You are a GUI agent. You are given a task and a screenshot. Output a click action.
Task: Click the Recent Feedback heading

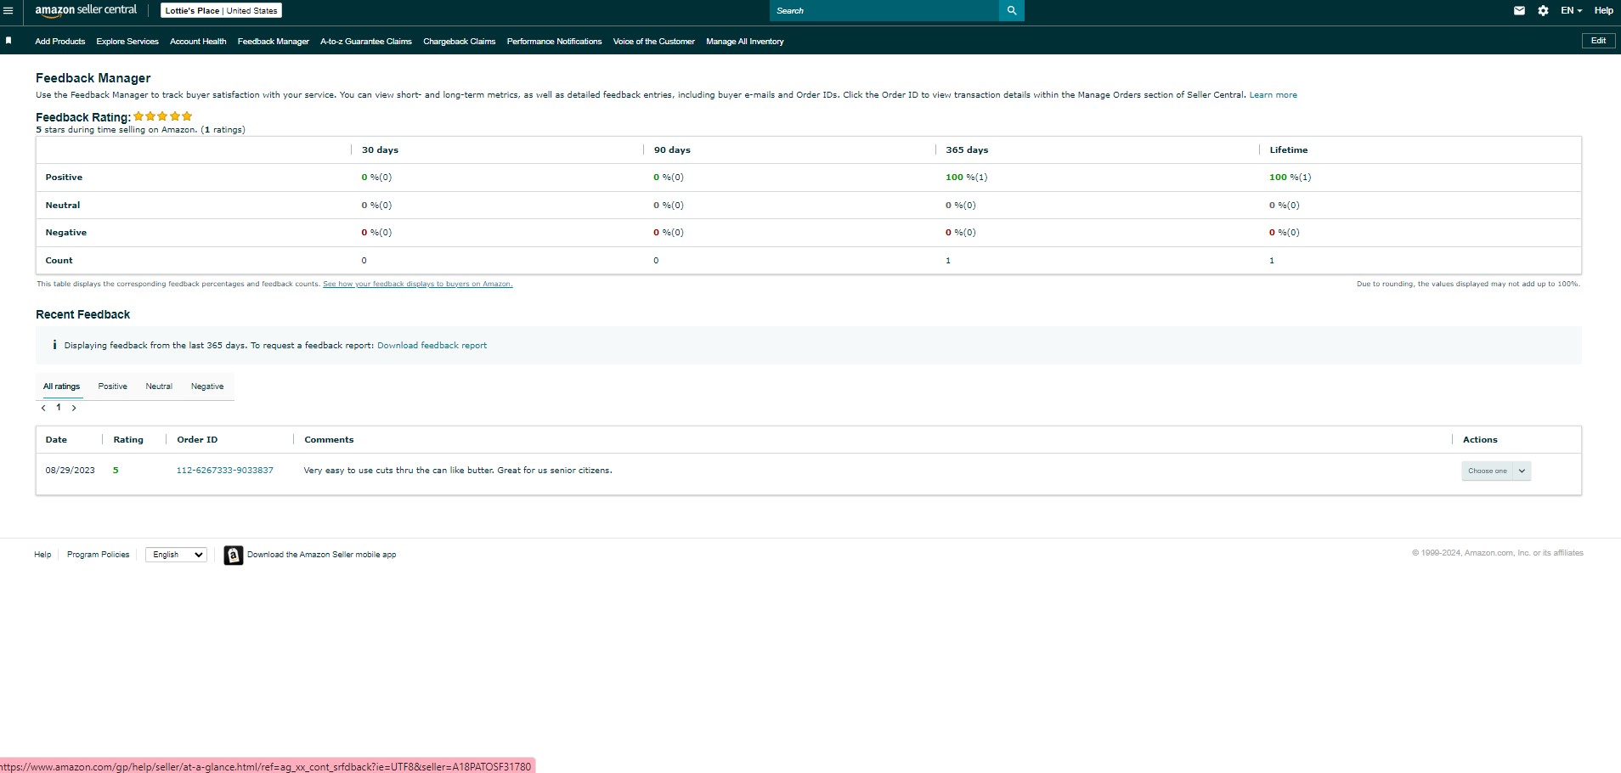tap(83, 314)
